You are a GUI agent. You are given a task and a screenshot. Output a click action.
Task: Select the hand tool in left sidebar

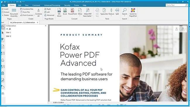point(3,27)
